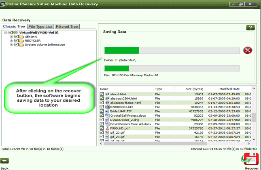
Task: Uncheck the about.html file checkbox
Action: [102, 94]
